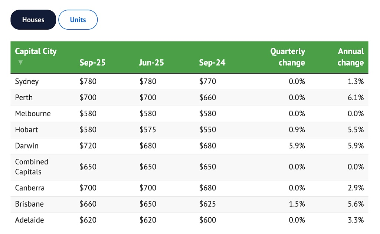
Task: Select the Adelaide row label
Action: (x=29, y=220)
